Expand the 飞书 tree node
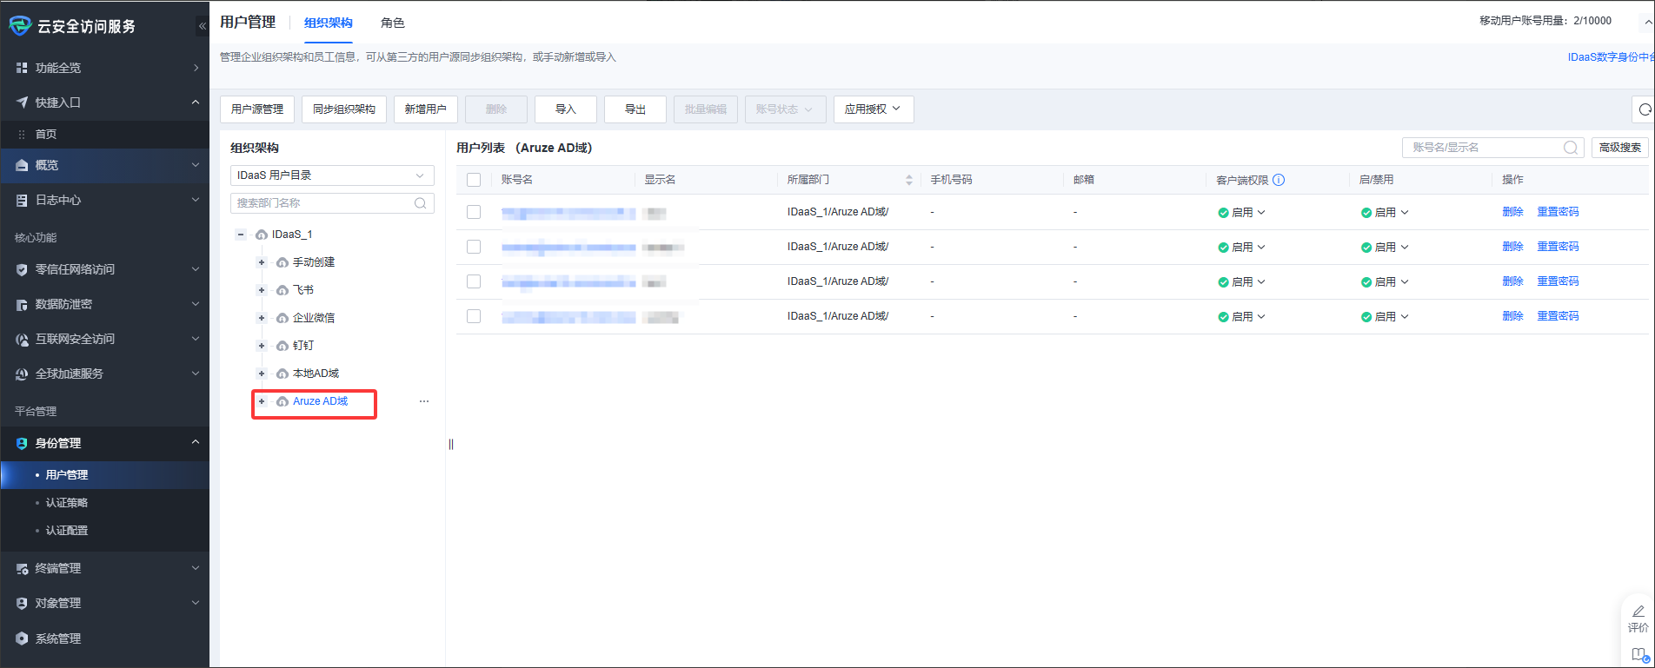This screenshot has height=668, width=1655. pyautogui.click(x=262, y=290)
